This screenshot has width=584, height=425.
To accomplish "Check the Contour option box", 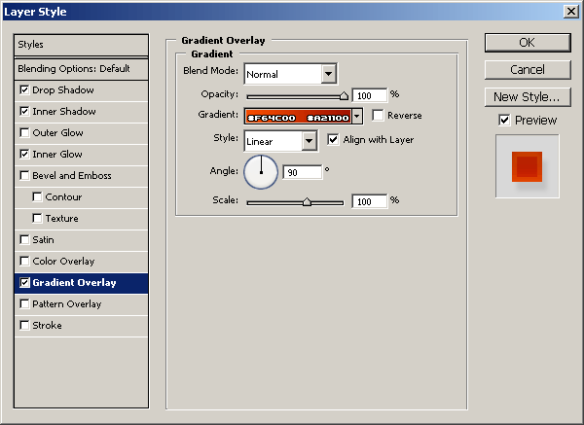I will pyautogui.click(x=37, y=196).
